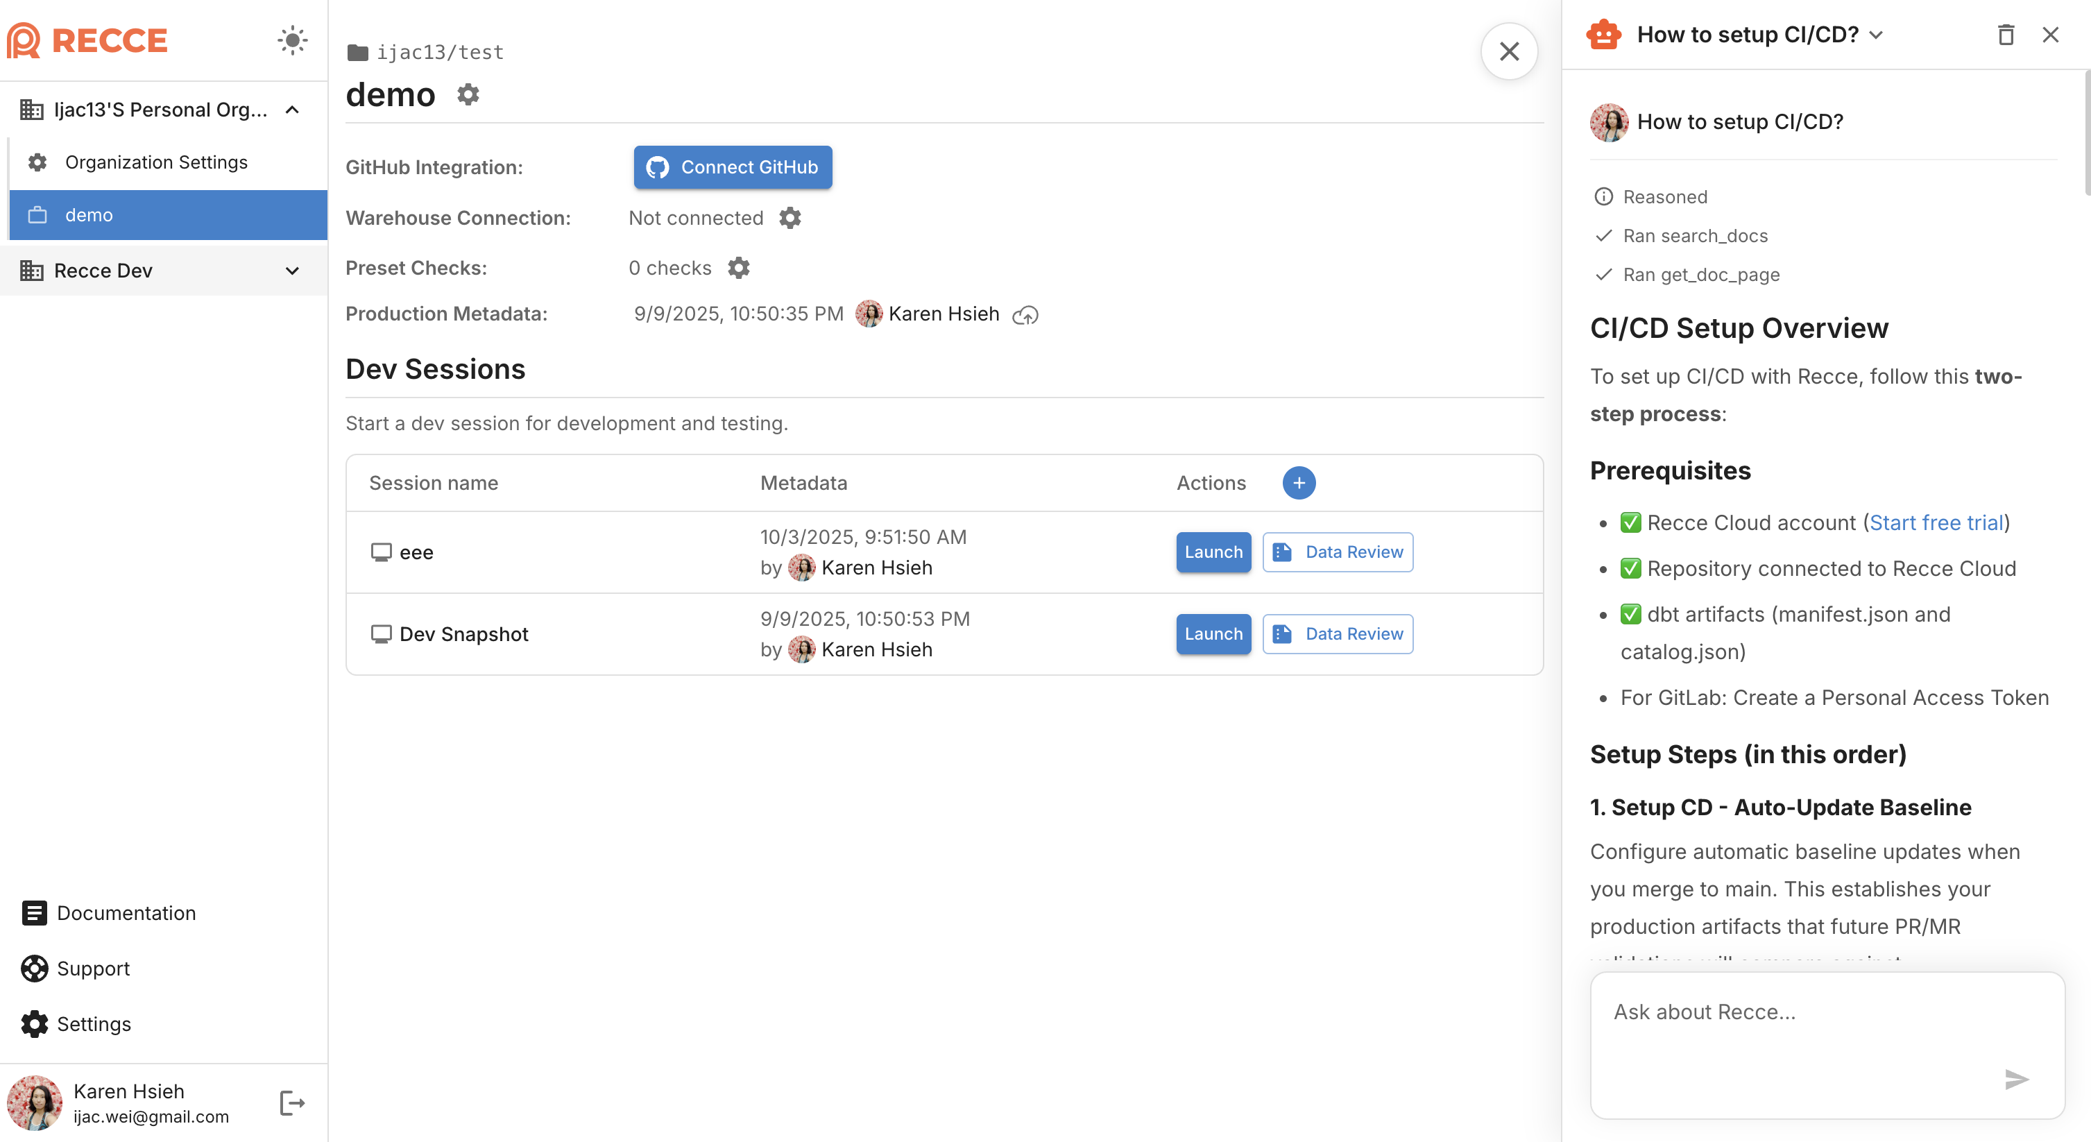Launch the eee dev session

tap(1213, 552)
